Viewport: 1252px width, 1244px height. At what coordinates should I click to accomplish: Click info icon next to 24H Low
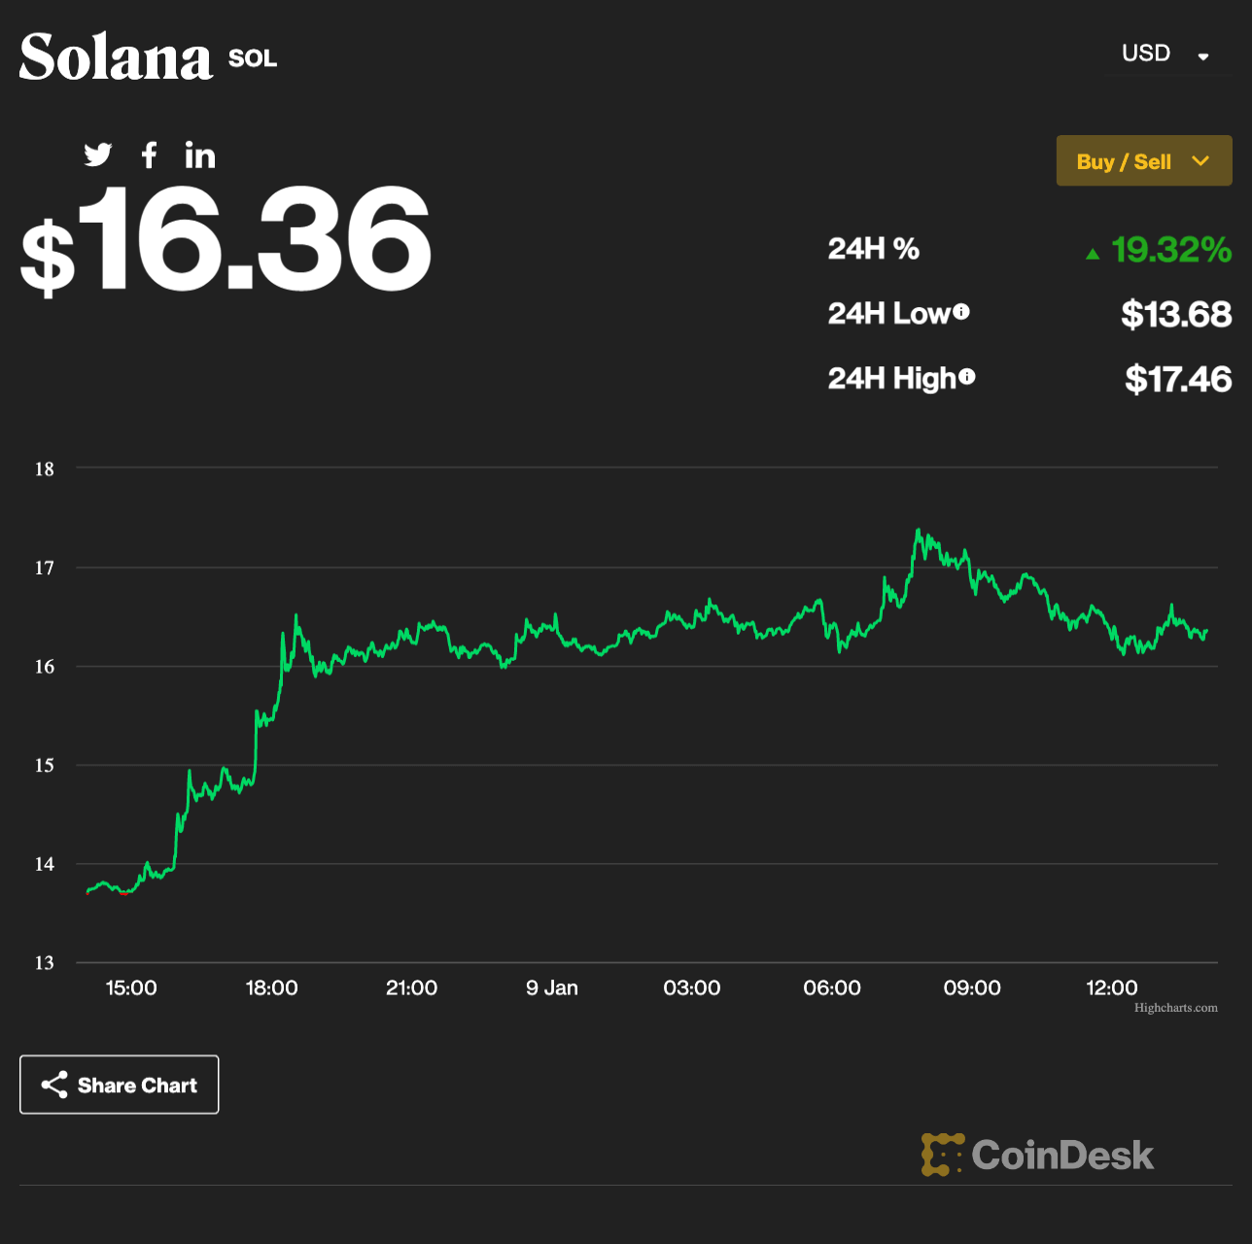coord(961,312)
